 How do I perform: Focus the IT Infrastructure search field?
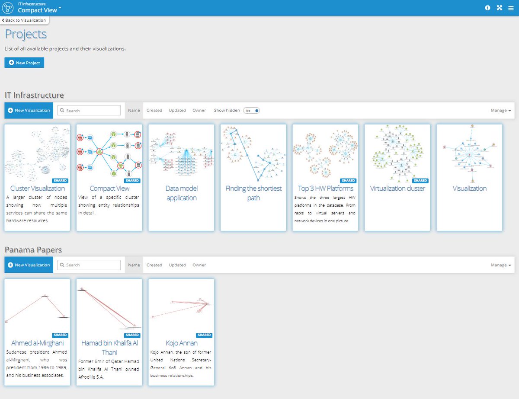pyautogui.click(x=89, y=111)
